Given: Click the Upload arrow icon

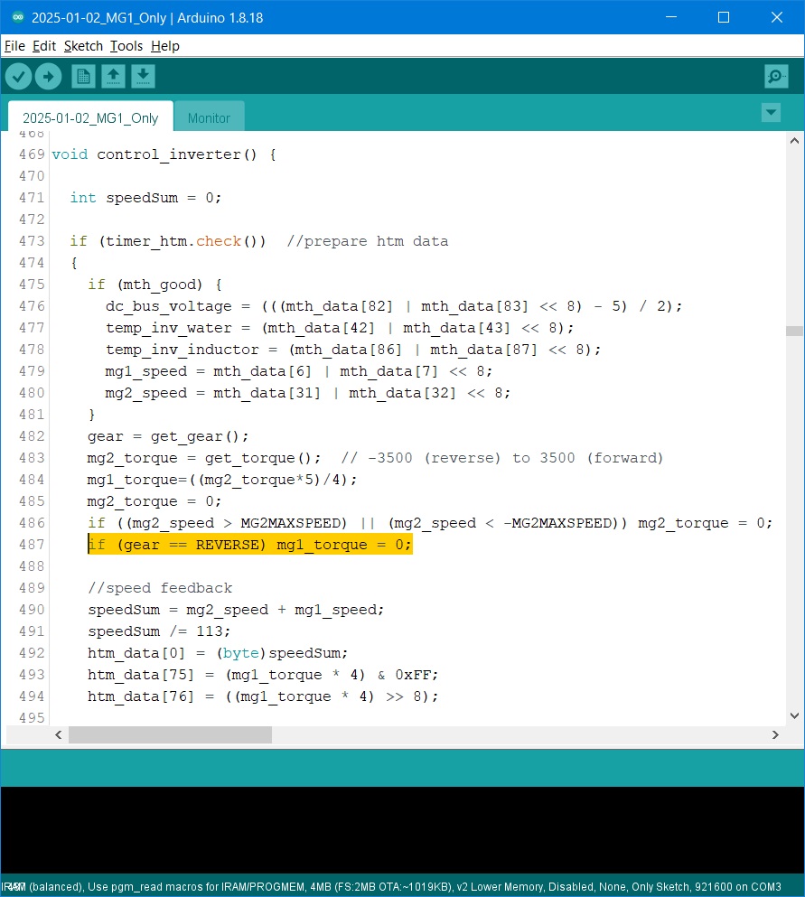Looking at the screenshot, I should 48,77.
